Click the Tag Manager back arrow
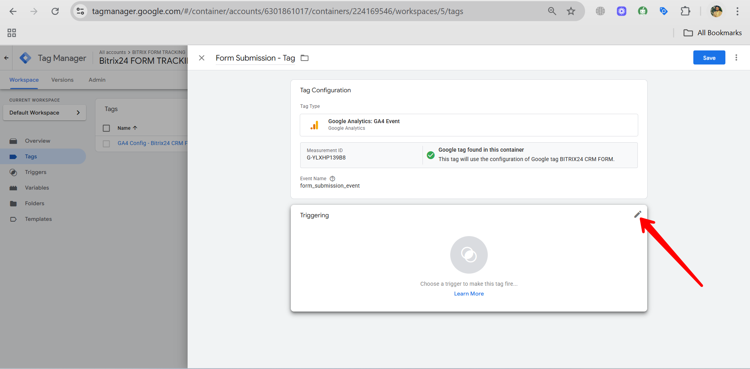The image size is (750, 369). coord(6,58)
